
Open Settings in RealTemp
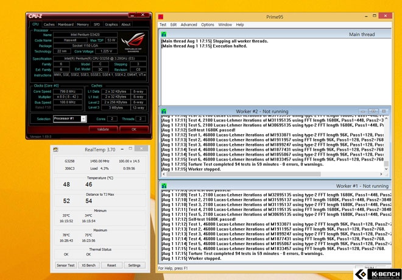[135, 265]
